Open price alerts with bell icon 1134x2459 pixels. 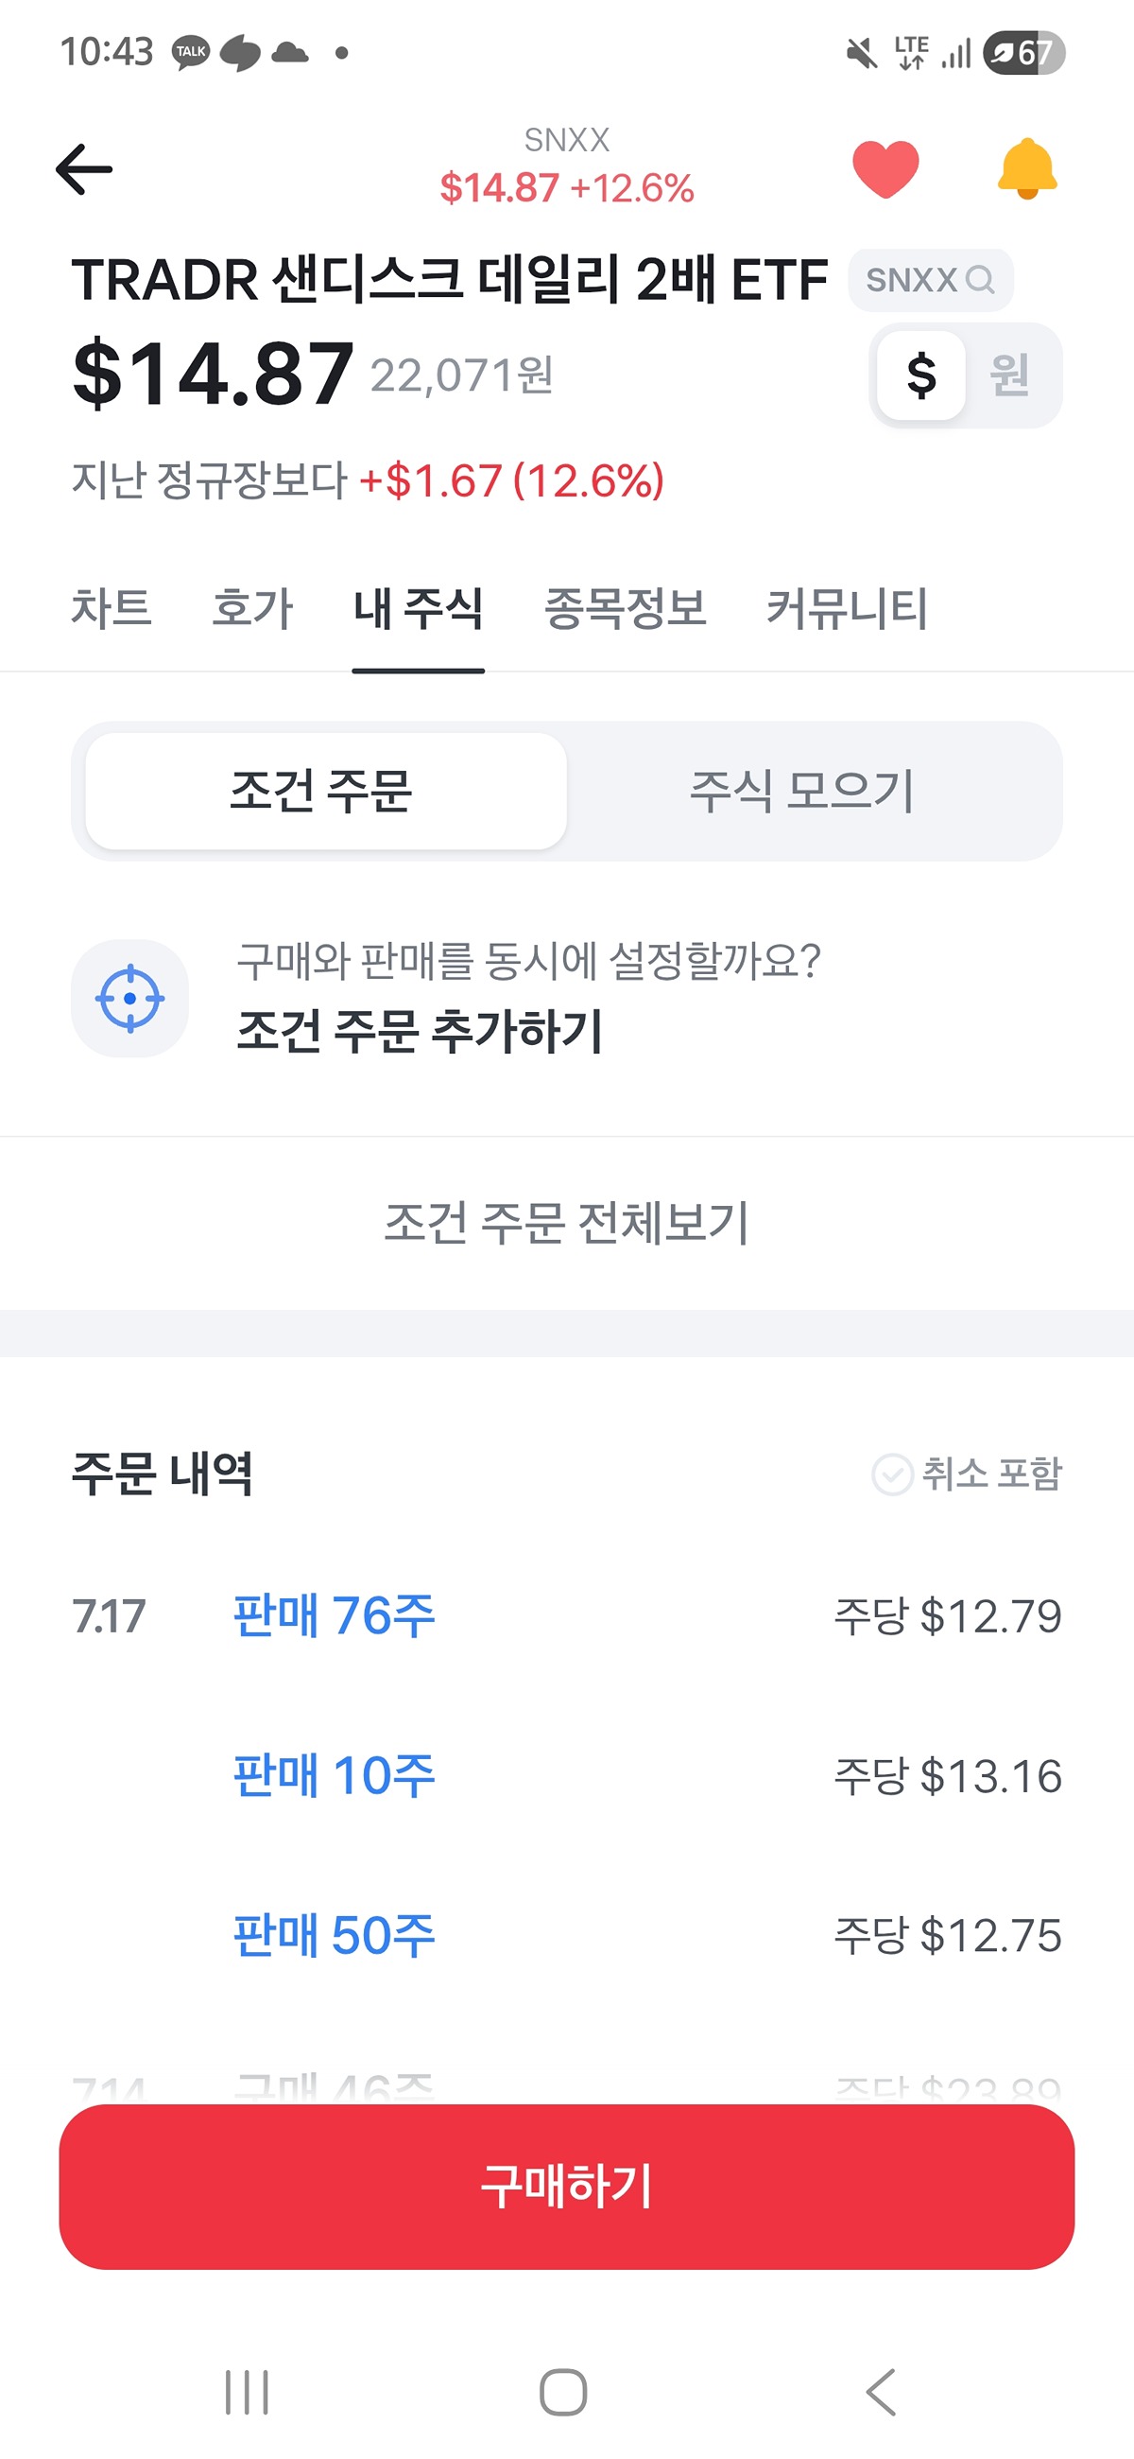pos(1027,169)
